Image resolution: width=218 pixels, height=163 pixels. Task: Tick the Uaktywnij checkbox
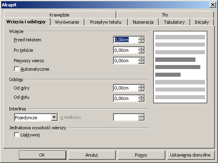pos(16,135)
